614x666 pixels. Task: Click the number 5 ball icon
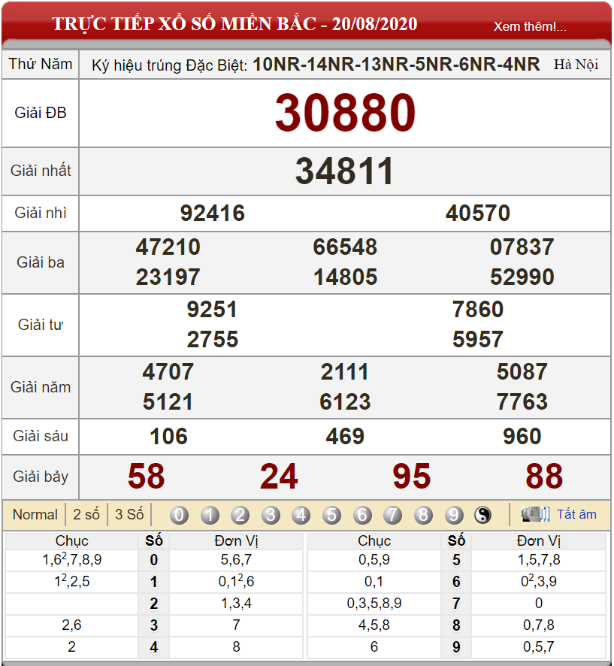(331, 515)
